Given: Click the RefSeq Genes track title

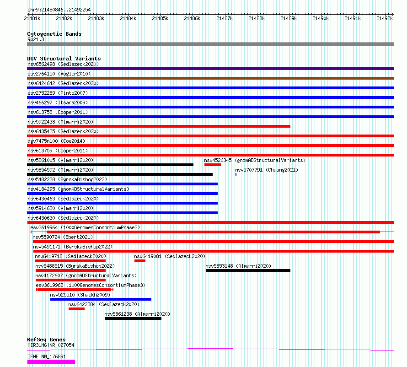Looking at the screenshot, I should [46, 340].
